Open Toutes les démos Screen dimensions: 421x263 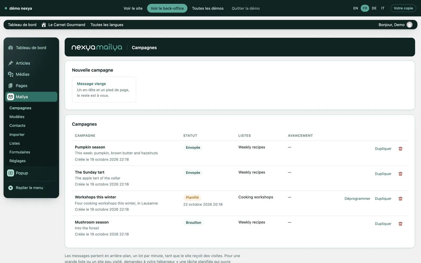[208, 8]
